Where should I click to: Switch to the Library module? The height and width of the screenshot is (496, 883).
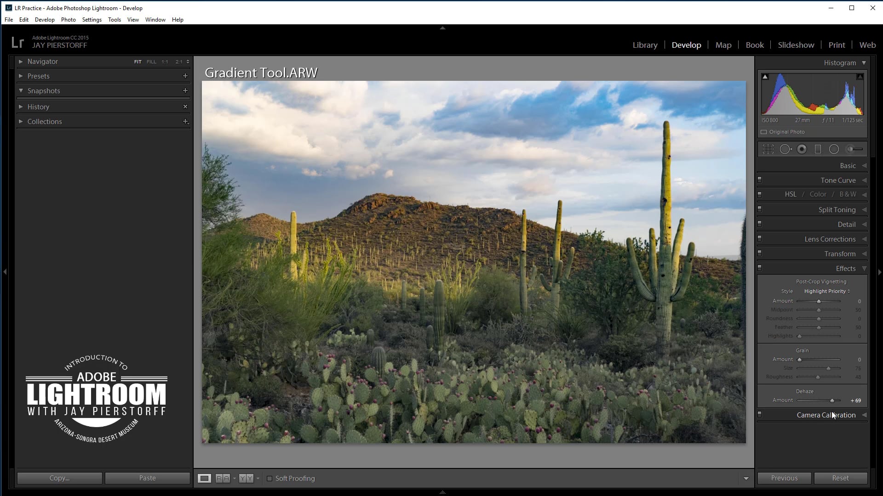pos(645,45)
